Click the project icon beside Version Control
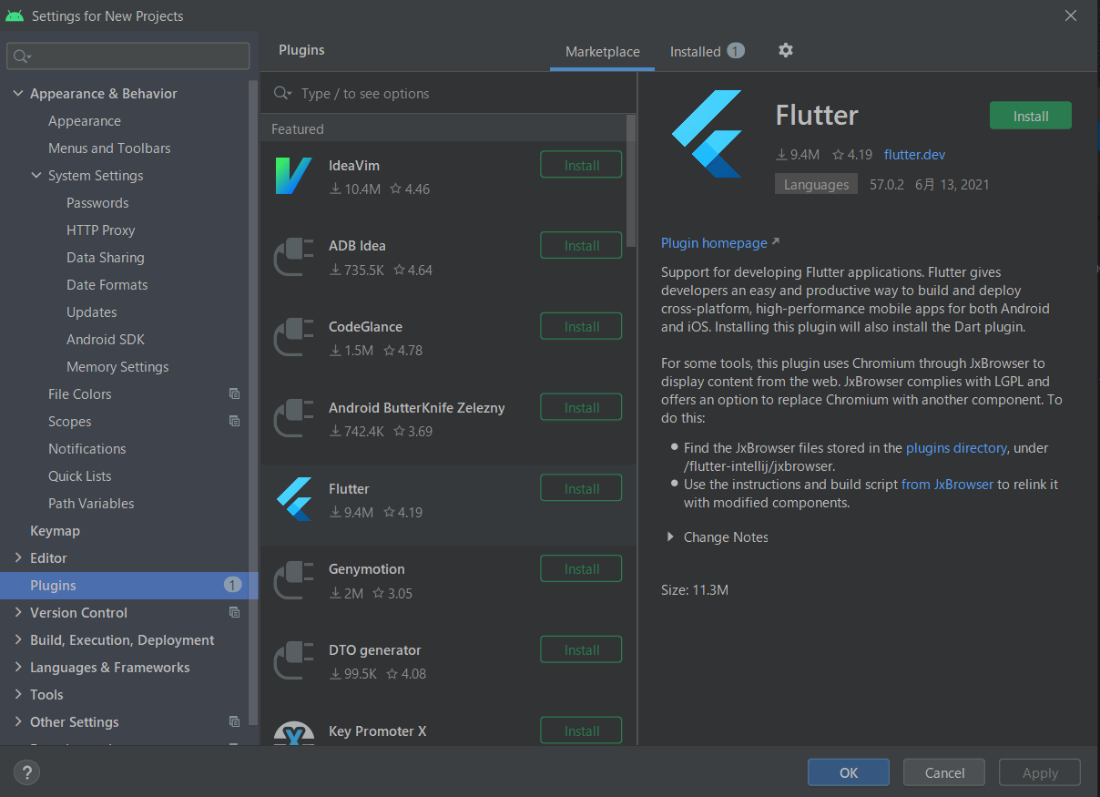This screenshot has height=797, width=1100. point(234,613)
